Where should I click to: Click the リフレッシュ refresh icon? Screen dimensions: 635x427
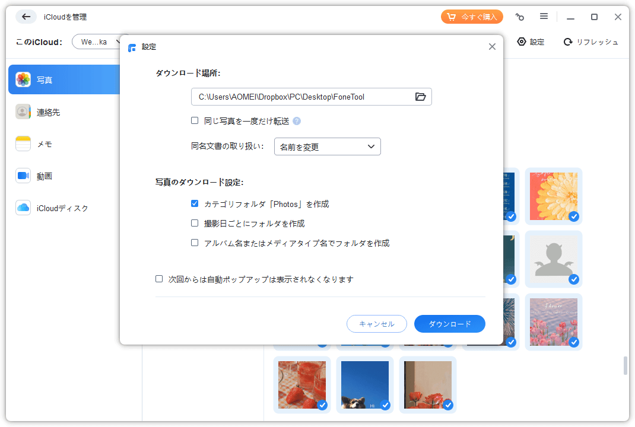(x=568, y=42)
